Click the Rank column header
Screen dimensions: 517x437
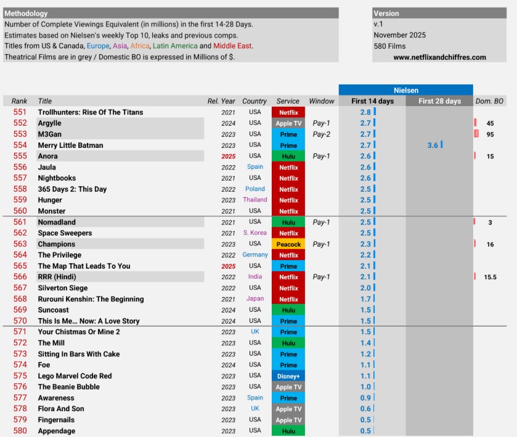pyautogui.click(x=20, y=101)
